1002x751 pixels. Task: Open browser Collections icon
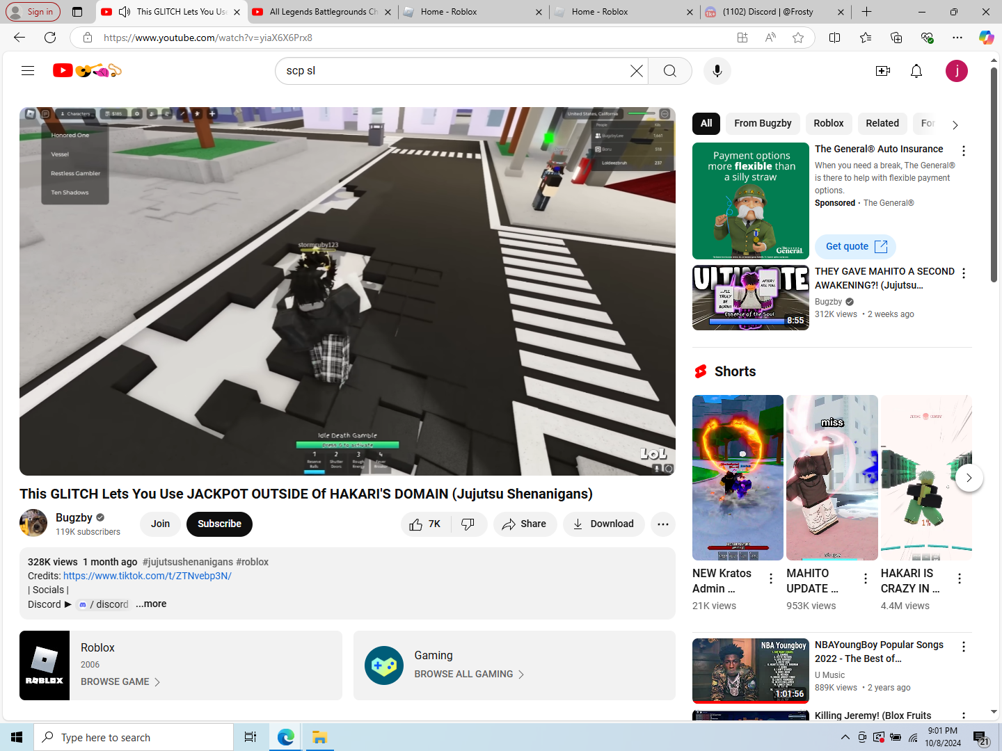click(896, 38)
